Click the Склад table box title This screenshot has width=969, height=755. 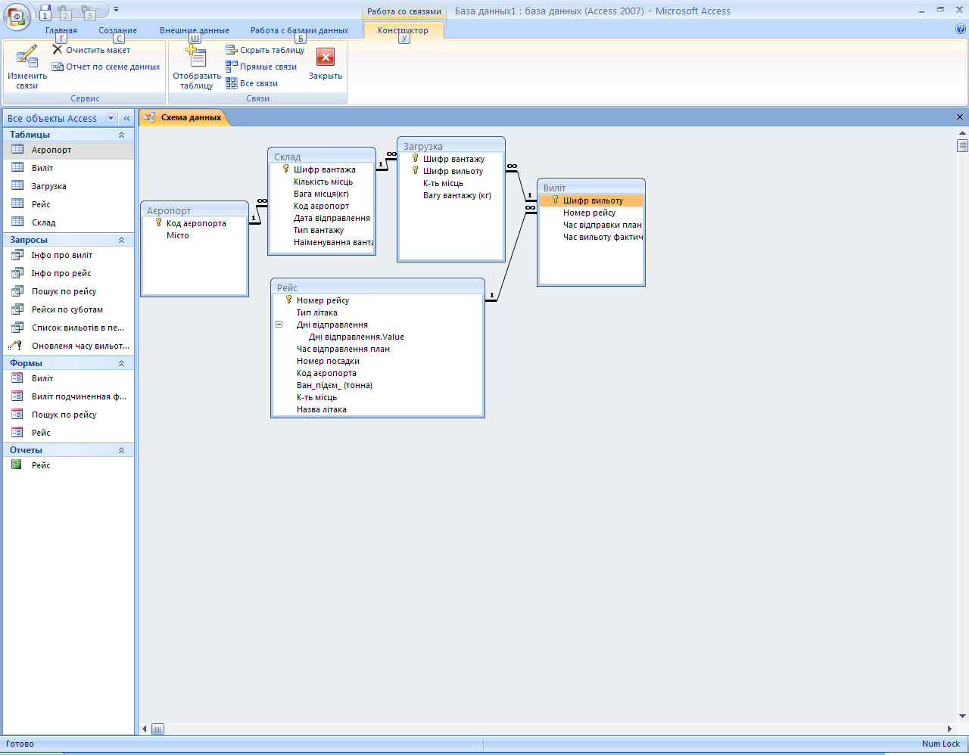[x=322, y=157]
